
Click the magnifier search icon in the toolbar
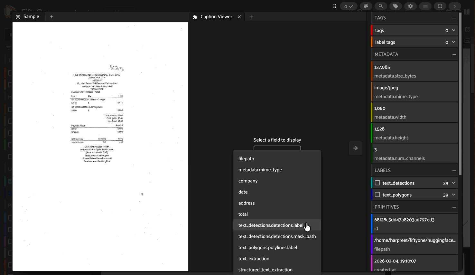pyautogui.click(x=381, y=6)
